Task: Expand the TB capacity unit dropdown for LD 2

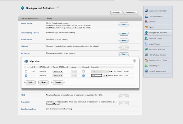Action: [x=105, y=75]
